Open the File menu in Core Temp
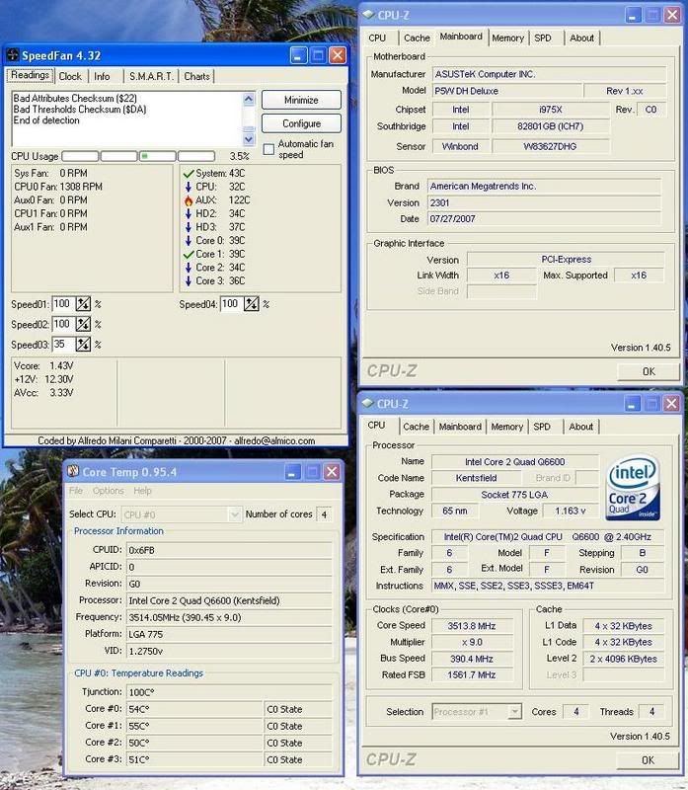688x790 pixels. coord(76,491)
